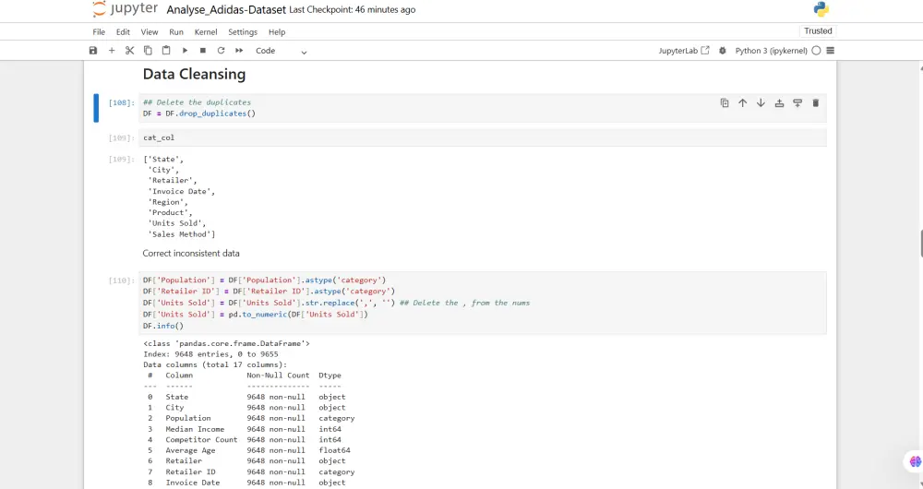
Task: Click the vertical scrollbar thumb at right edge
Action: [x=921, y=244]
